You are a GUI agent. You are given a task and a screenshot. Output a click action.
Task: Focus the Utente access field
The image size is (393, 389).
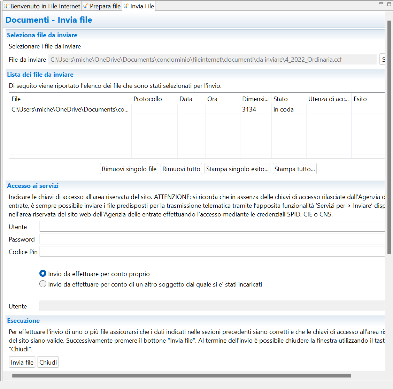click(212, 227)
